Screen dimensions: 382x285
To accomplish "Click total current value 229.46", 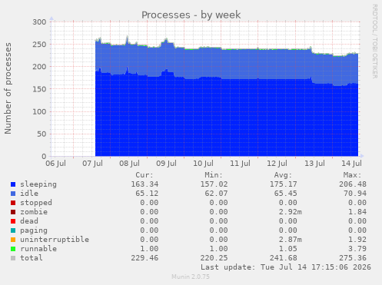I will pos(144,258).
